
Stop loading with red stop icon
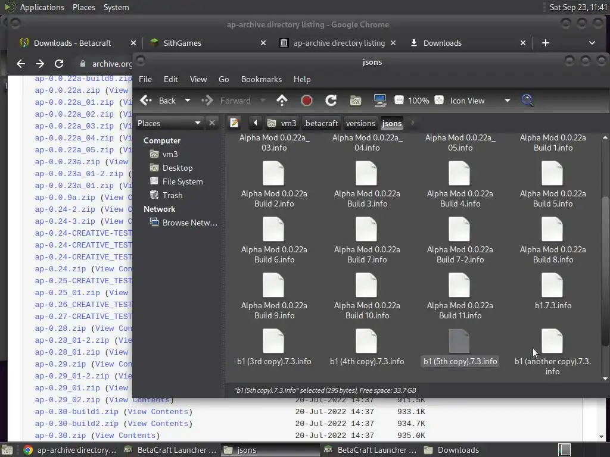point(307,101)
